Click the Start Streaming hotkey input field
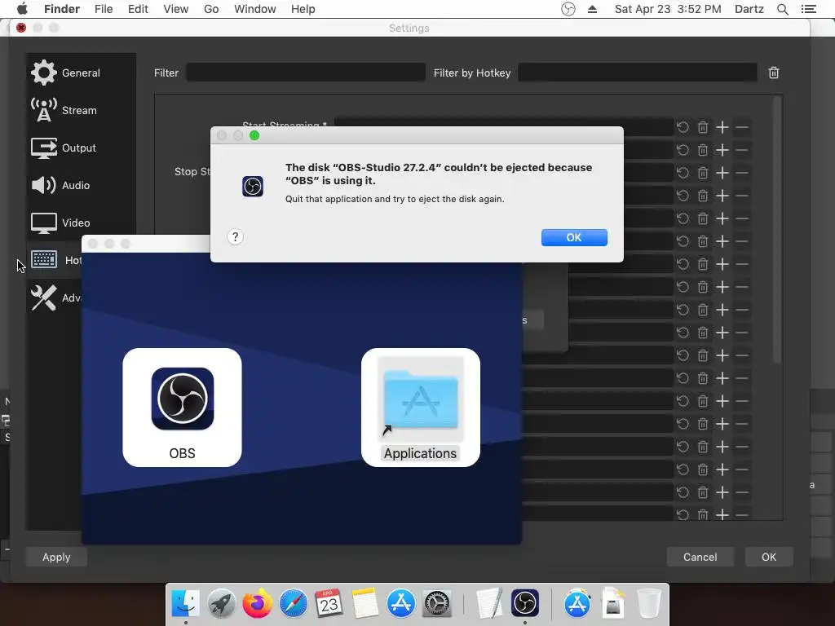The height and width of the screenshot is (626, 835). [x=504, y=122]
